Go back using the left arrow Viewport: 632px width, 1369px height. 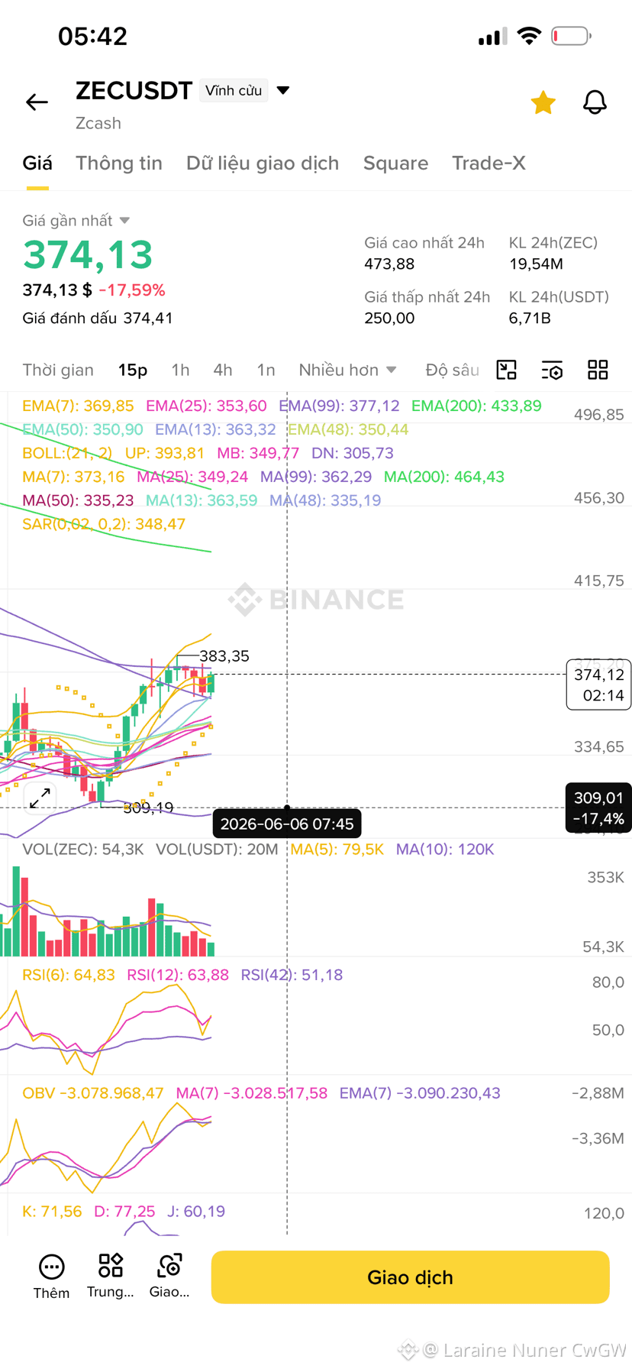[x=37, y=102]
